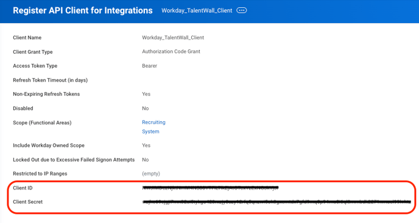Click the Include Workday Owned Scope label

(49, 146)
